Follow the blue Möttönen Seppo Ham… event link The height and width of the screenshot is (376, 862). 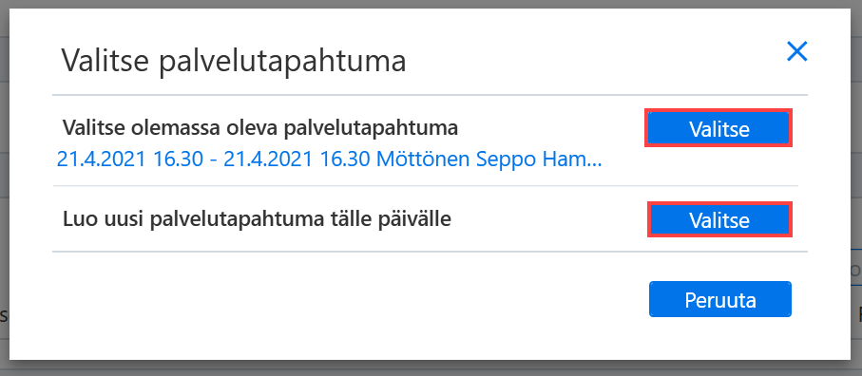click(x=329, y=160)
